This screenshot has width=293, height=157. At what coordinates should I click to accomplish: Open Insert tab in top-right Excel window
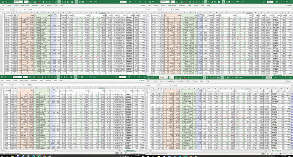coord(163,6)
